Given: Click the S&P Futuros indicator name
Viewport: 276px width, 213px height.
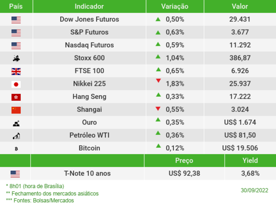Looking at the screenshot, I should point(89,32).
